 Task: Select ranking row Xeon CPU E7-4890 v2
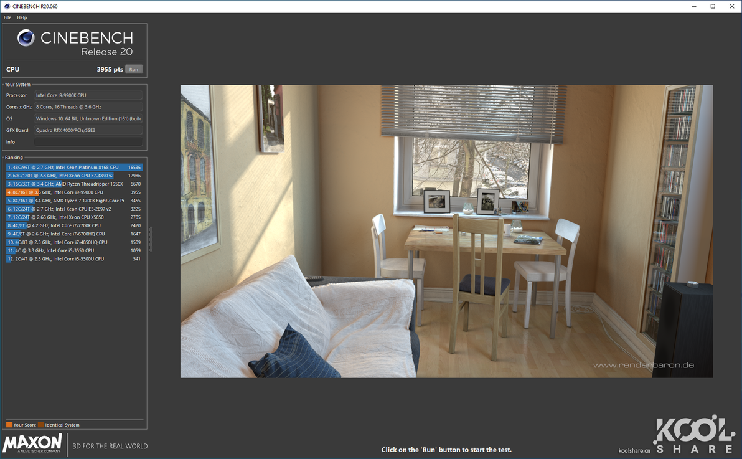point(74,176)
